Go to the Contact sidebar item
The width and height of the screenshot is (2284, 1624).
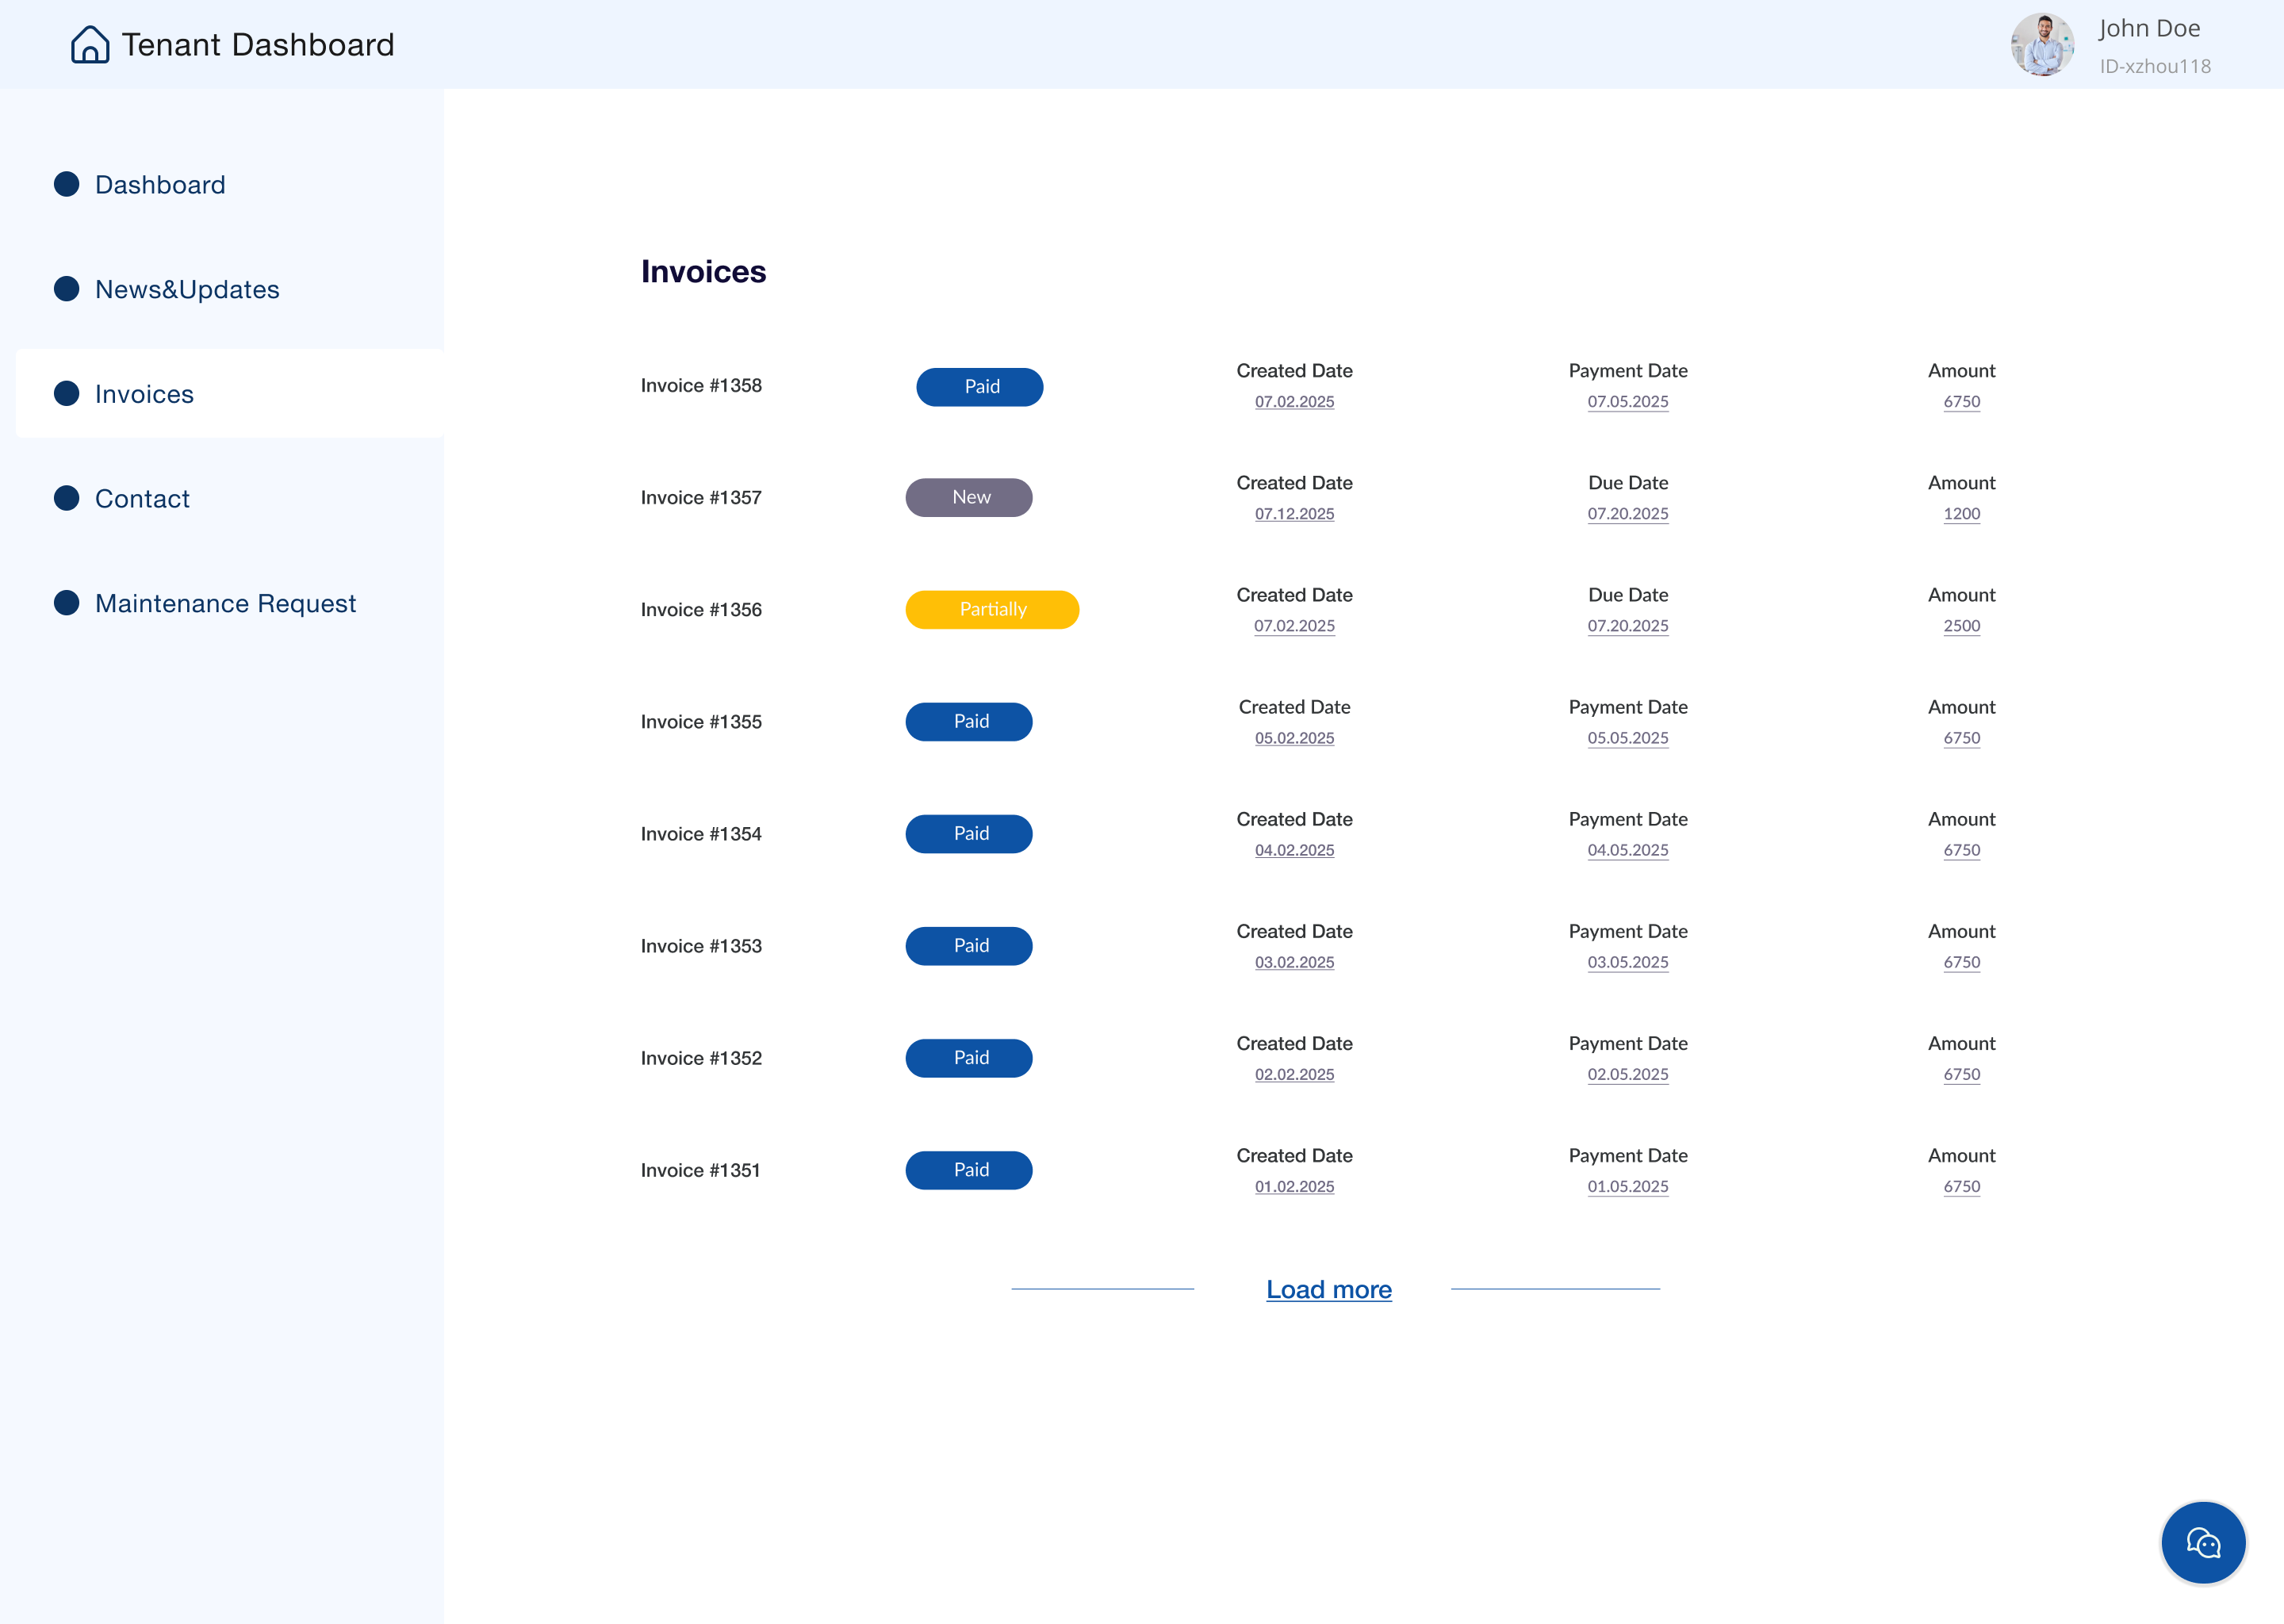[x=142, y=499]
